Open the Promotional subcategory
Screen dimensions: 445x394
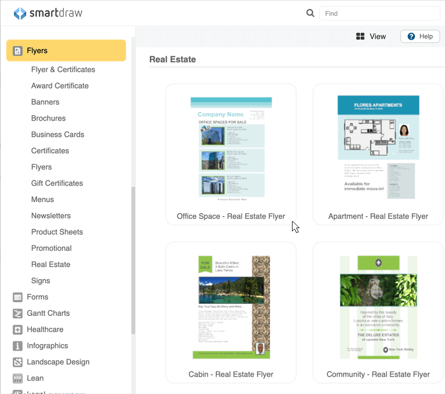52,248
